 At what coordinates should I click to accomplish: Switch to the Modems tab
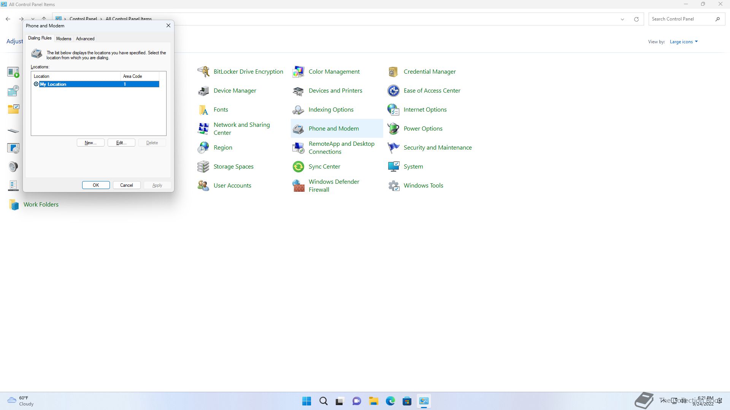[x=63, y=39]
